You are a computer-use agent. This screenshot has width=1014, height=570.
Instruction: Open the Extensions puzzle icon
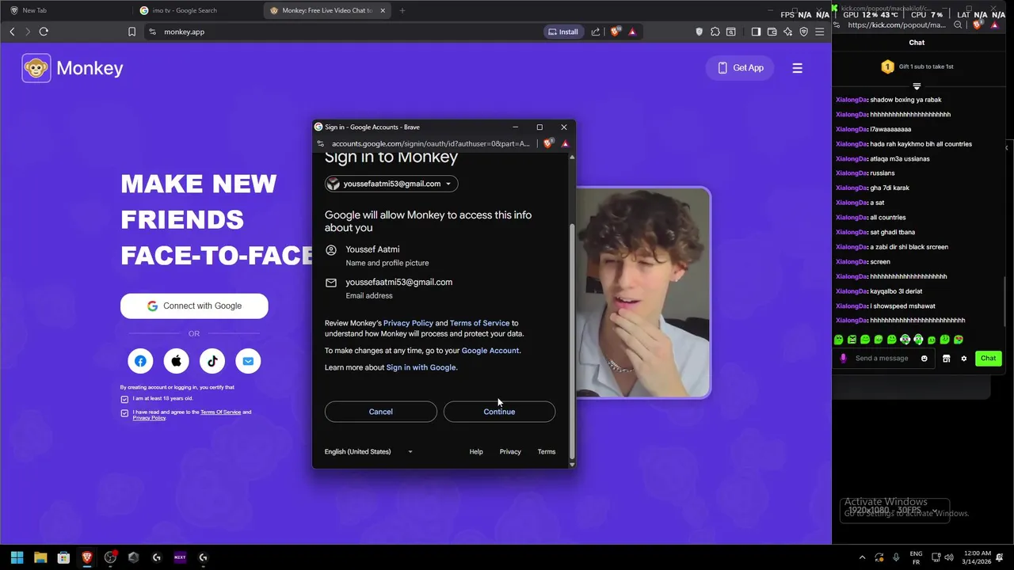coord(715,32)
